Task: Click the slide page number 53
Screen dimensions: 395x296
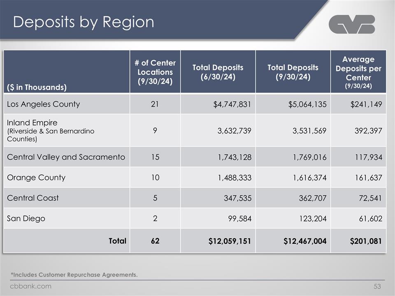Action: [x=378, y=286]
